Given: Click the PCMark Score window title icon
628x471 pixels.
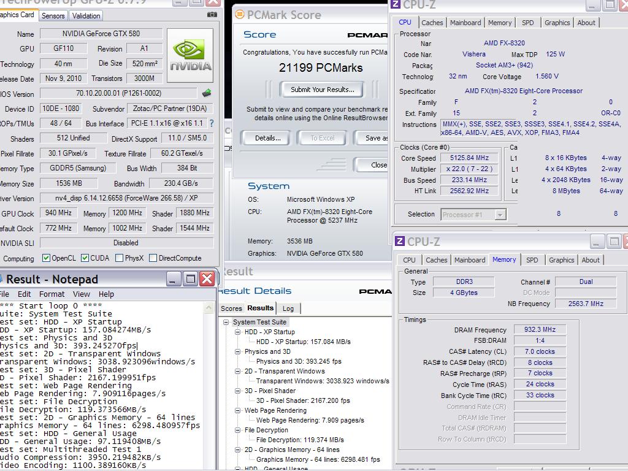Looking at the screenshot, I should [240, 15].
